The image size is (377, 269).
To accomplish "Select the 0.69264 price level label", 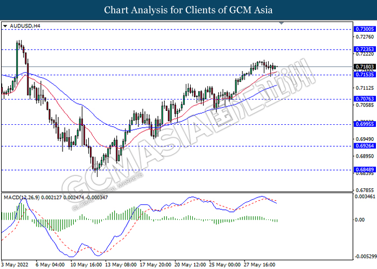I will [365, 146].
